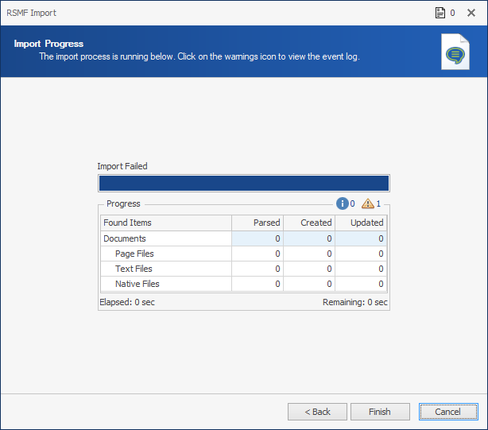Viewport: 488px width, 430px height.
Task: Click the Elapsed: 0 sec text
Action: pyautogui.click(x=127, y=302)
